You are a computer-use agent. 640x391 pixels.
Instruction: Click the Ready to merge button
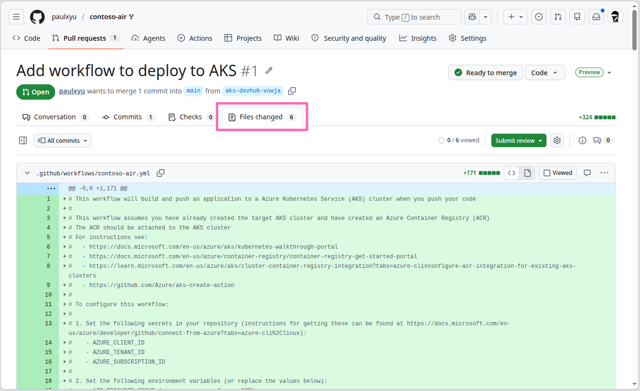tap(485, 73)
